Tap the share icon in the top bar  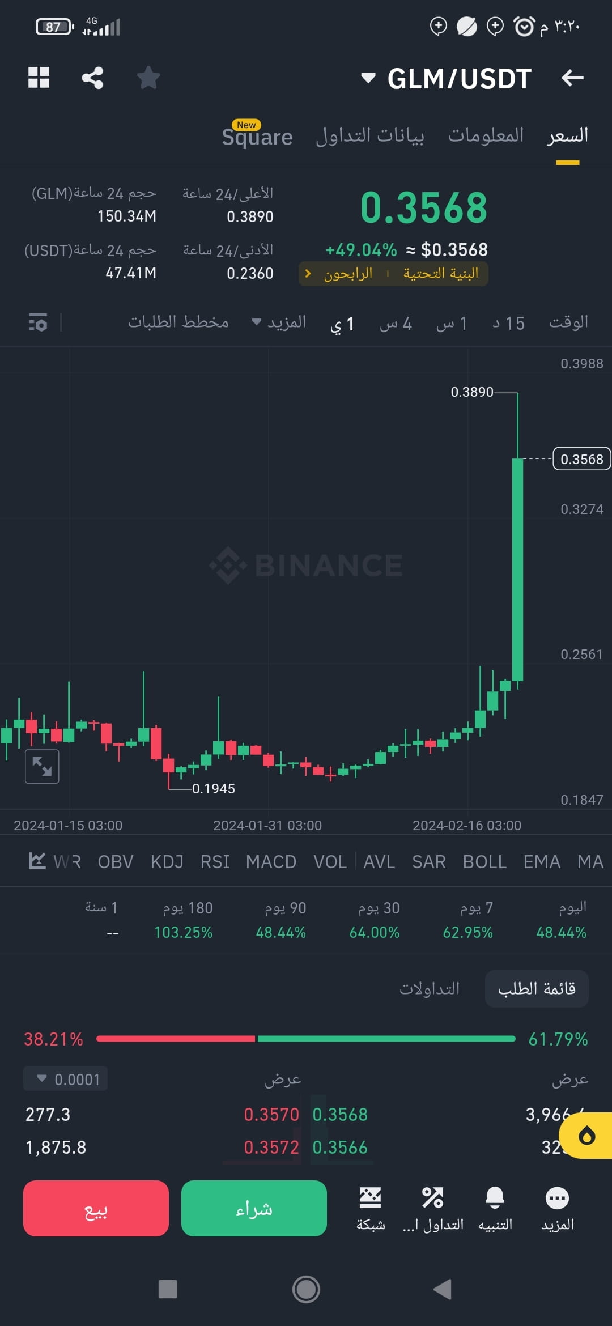(92, 78)
